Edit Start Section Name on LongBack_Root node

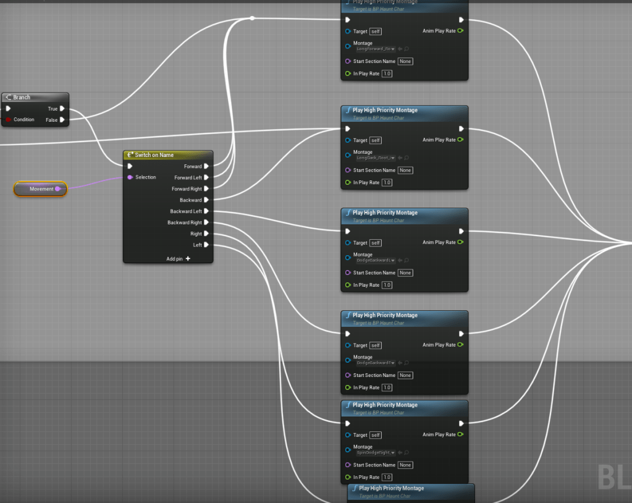coord(405,170)
